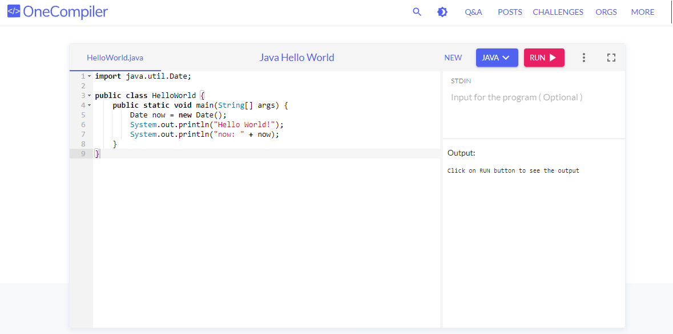
Task: Place cursor after closing brace on line 9
Action: [x=100, y=153]
